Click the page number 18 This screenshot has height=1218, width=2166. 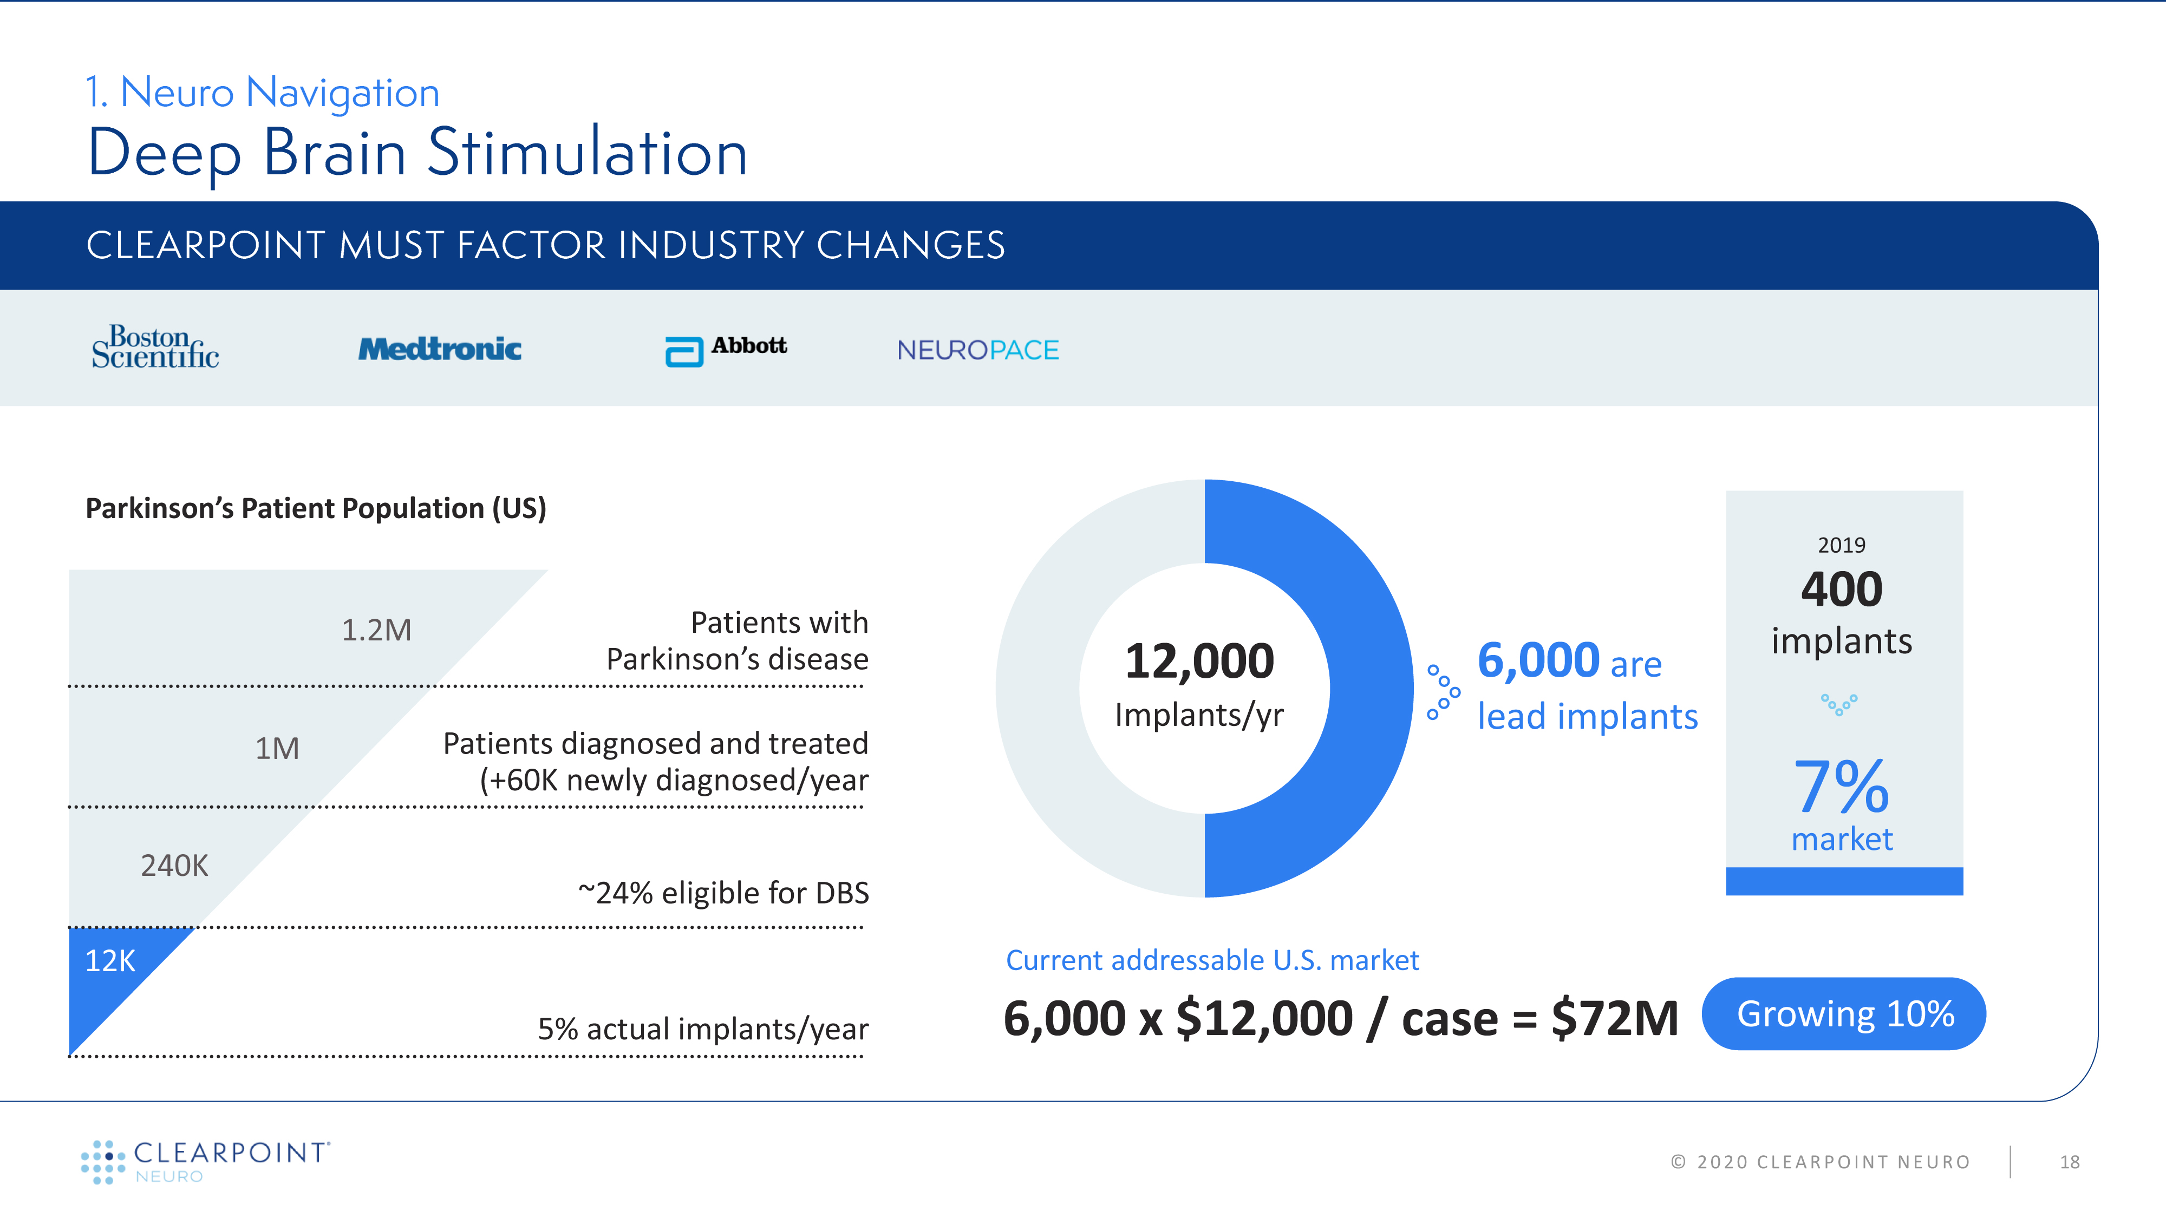pyautogui.click(x=2069, y=1162)
